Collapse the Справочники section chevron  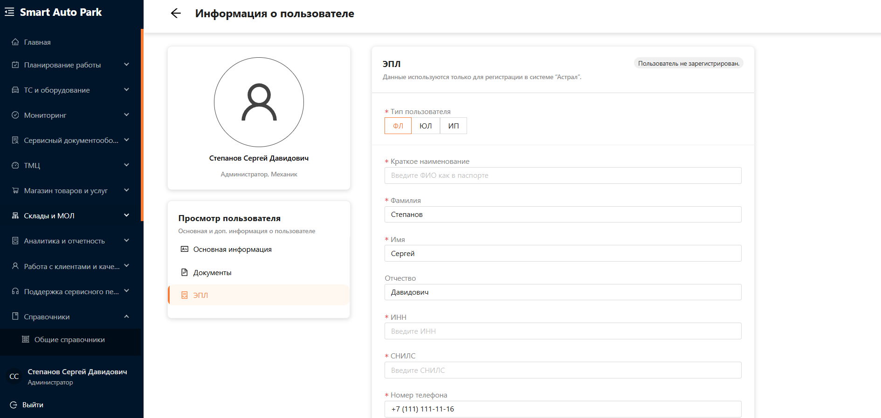pos(126,317)
